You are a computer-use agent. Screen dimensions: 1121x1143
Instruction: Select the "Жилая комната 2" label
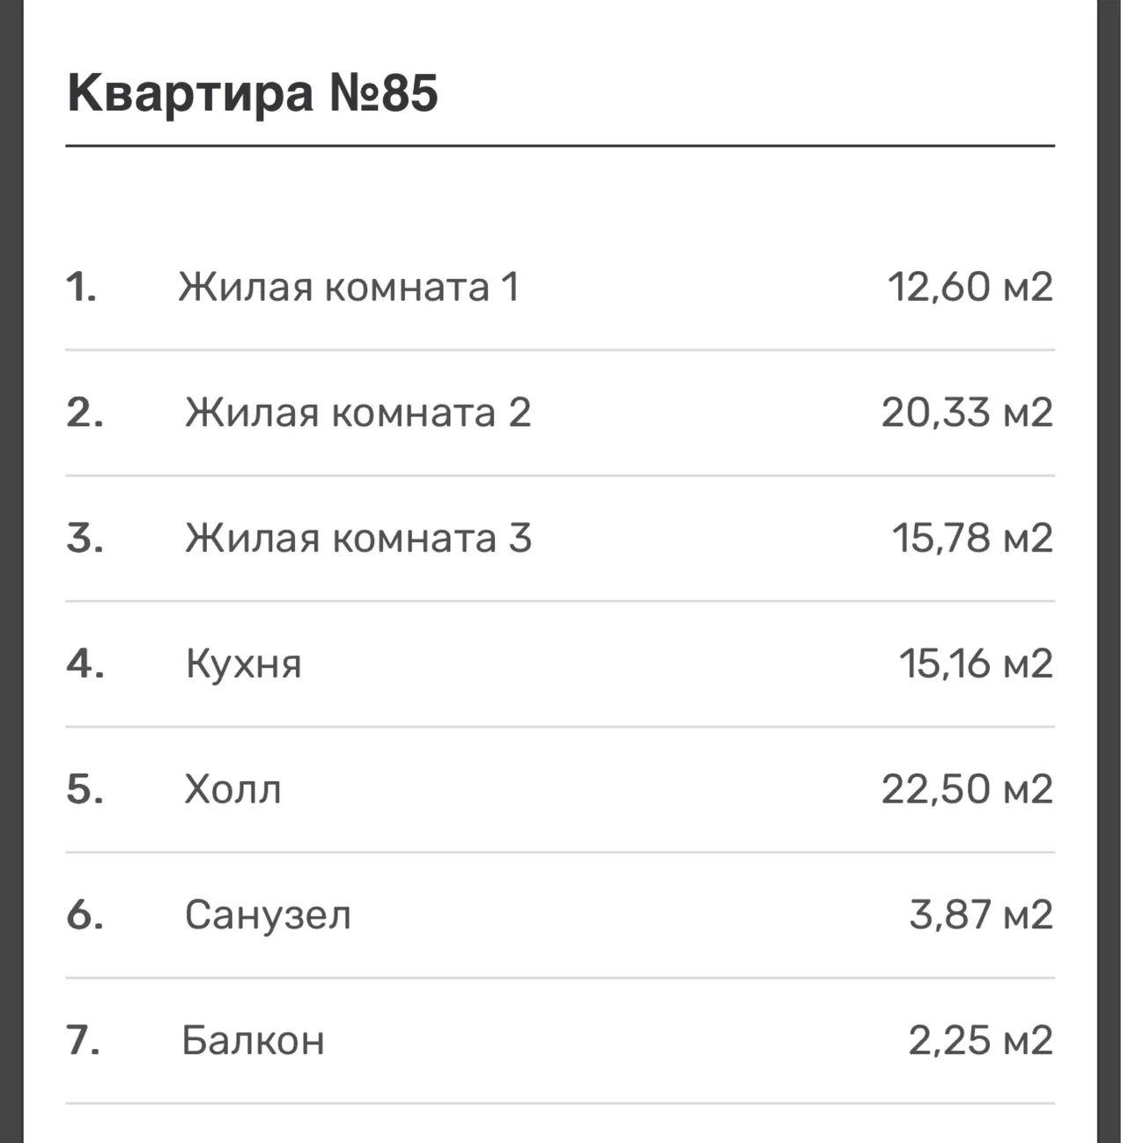click(358, 412)
